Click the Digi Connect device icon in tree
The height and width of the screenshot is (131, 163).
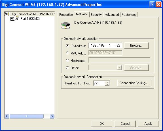point(7,14)
